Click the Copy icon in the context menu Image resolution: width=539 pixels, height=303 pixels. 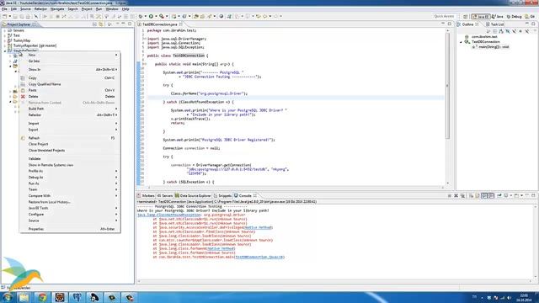[x=23, y=78]
